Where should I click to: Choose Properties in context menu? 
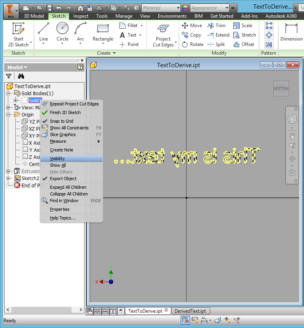click(71, 209)
